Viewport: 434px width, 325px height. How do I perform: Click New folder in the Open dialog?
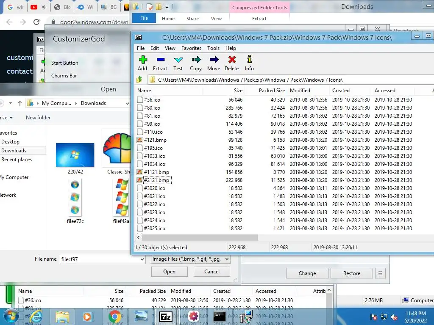(38, 118)
